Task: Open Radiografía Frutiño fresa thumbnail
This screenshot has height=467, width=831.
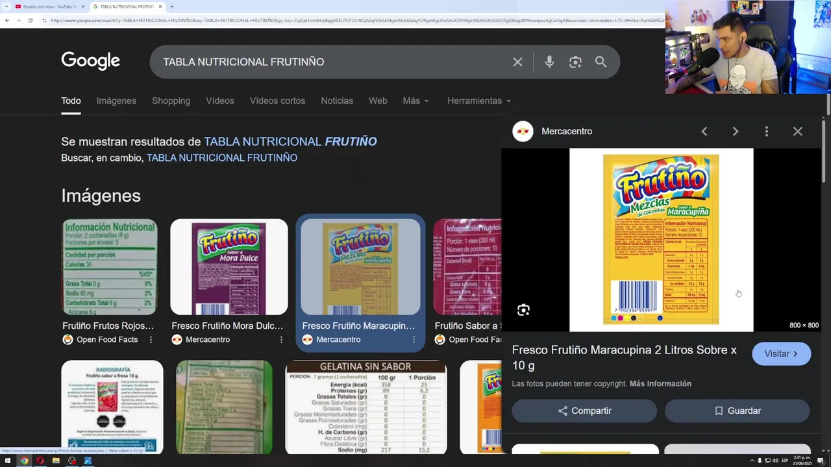Action: (x=112, y=407)
